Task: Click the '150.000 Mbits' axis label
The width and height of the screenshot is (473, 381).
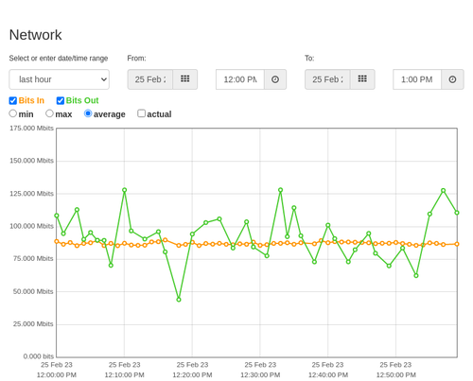Action: (x=31, y=161)
